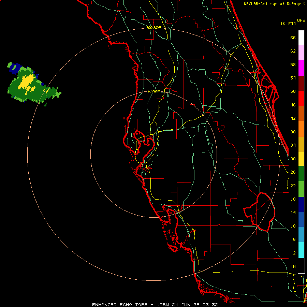Click the bright yellow legend swatch
The height and width of the screenshot is (307, 307).
coord(301,159)
